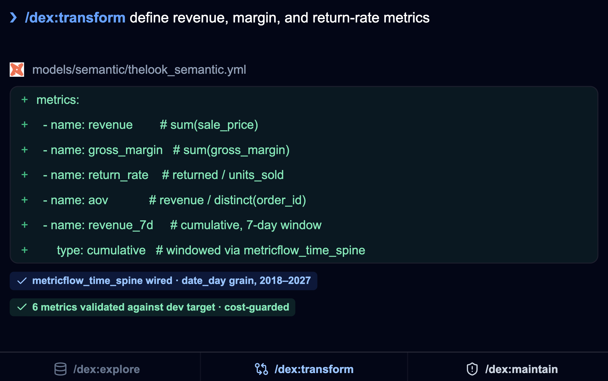This screenshot has height=381, width=608.
Task: Click the '# cumulative, 7-day window' comment
Action: [246, 225]
